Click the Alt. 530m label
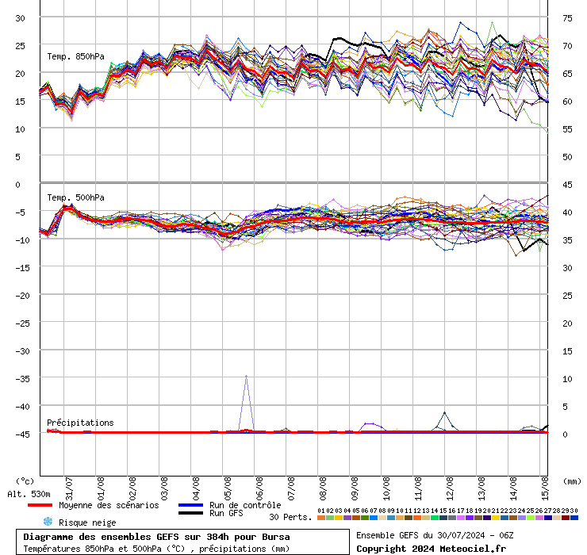 point(29,494)
